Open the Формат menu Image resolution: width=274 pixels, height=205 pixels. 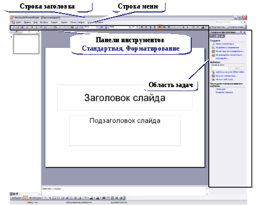pos(54,22)
